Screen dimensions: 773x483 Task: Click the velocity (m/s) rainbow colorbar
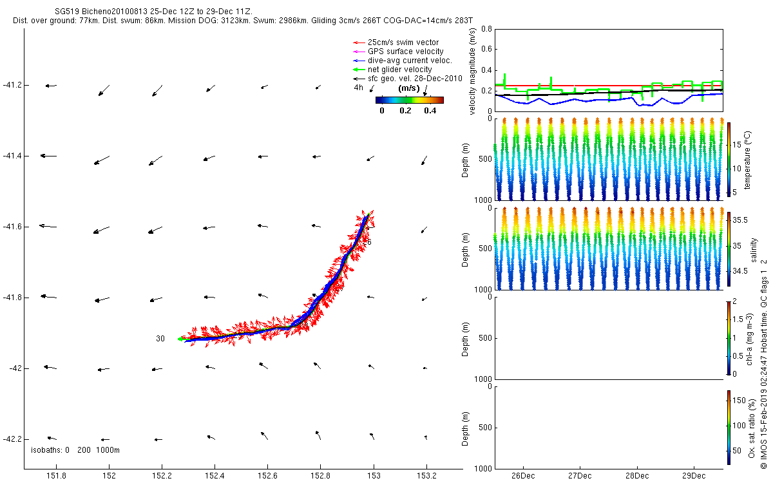pyautogui.click(x=410, y=100)
